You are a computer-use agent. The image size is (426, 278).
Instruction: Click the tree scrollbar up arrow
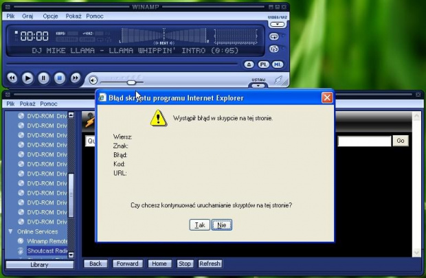pyautogui.click(x=71, y=115)
